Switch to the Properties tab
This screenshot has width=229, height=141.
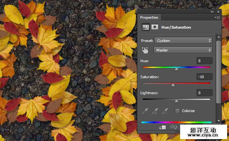[x=149, y=18]
